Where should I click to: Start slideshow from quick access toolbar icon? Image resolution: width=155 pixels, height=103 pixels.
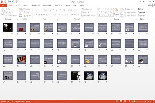point(17,2)
